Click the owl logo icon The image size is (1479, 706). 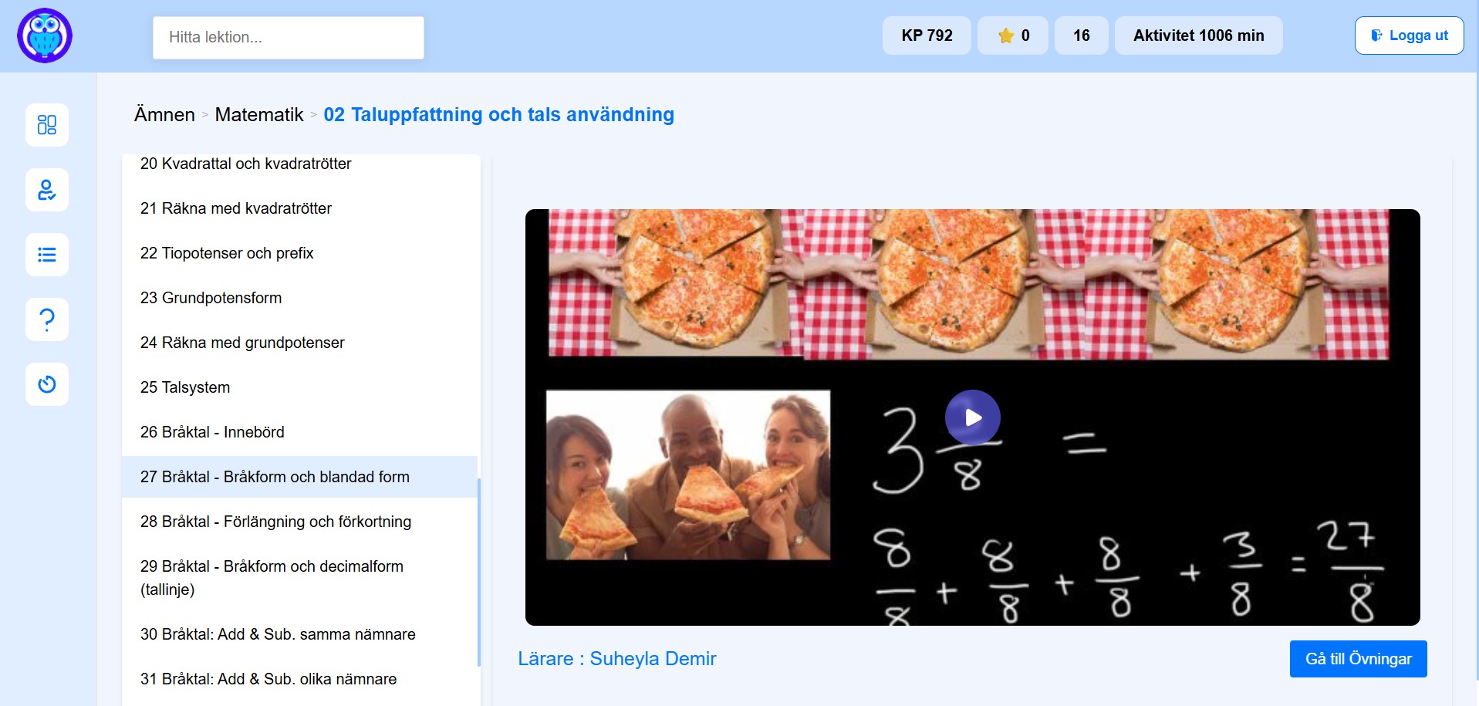point(45,35)
